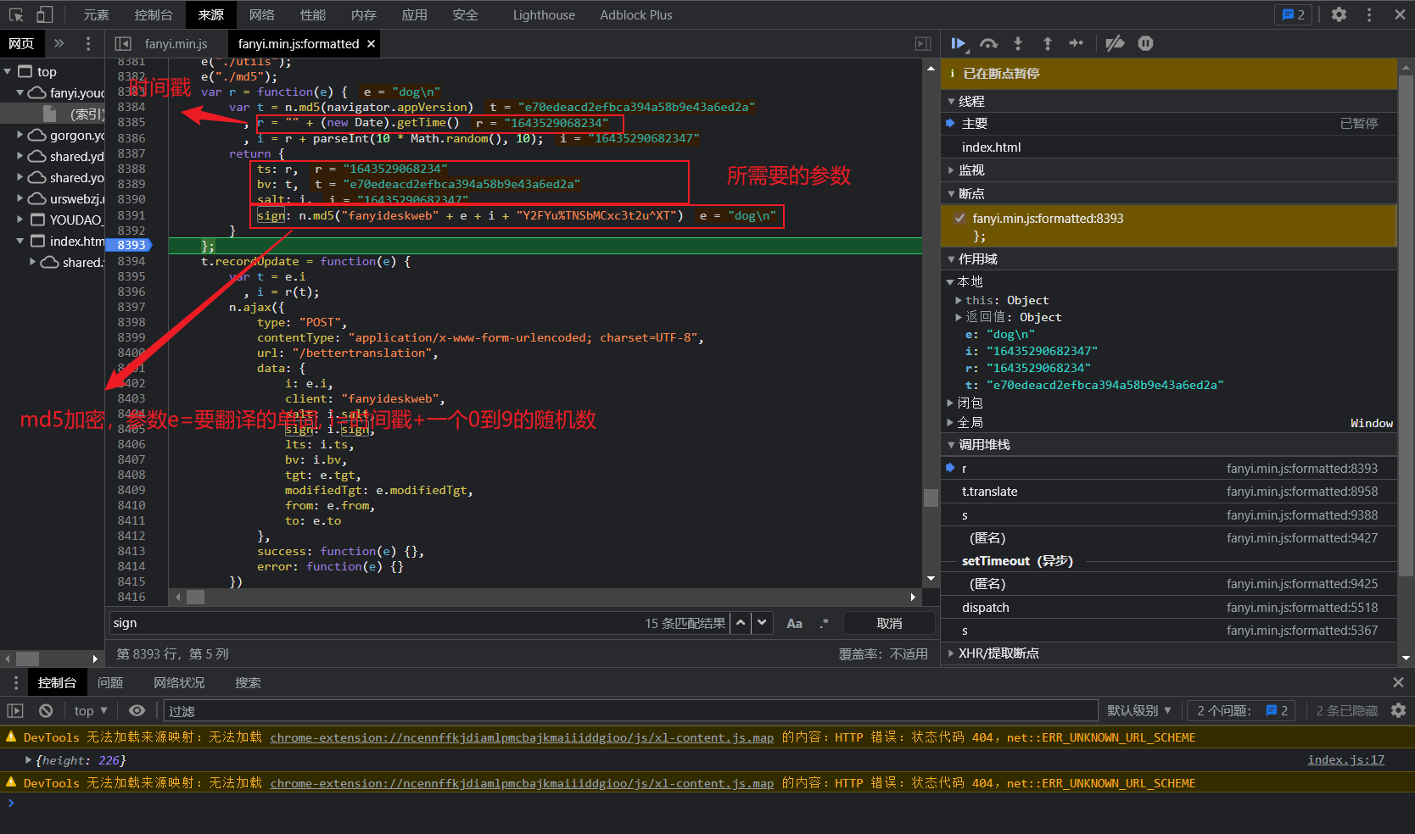Uncheck the fanyi.min.js:formatted:8393 breakpoint
The width and height of the screenshot is (1415, 834).
coord(959,218)
